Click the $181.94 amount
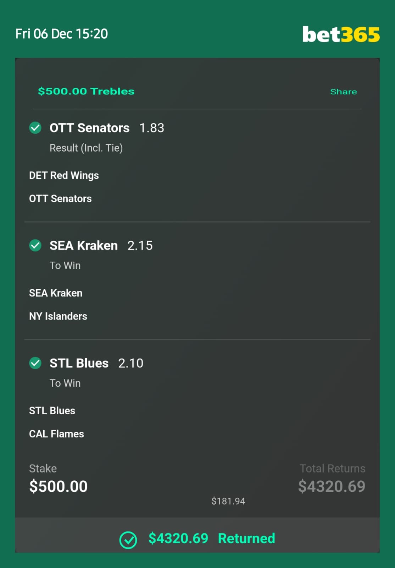This screenshot has height=568, width=395. (228, 501)
